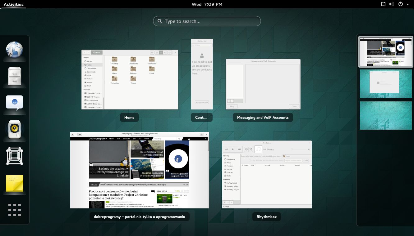Activate the Messaging and VoIP Accounts window

(263, 84)
